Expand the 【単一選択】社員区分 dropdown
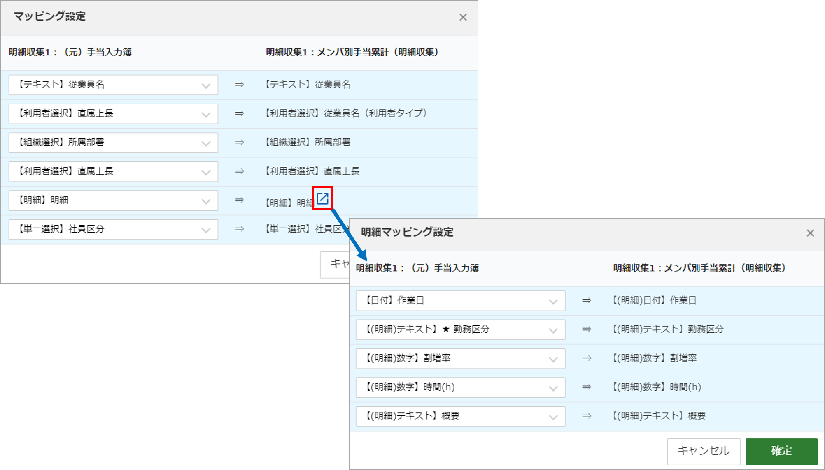This screenshot has width=825, height=470. pyautogui.click(x=113, y=229)
